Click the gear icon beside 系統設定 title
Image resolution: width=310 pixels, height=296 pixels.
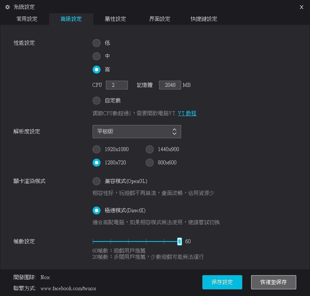(x=7, y=7)
